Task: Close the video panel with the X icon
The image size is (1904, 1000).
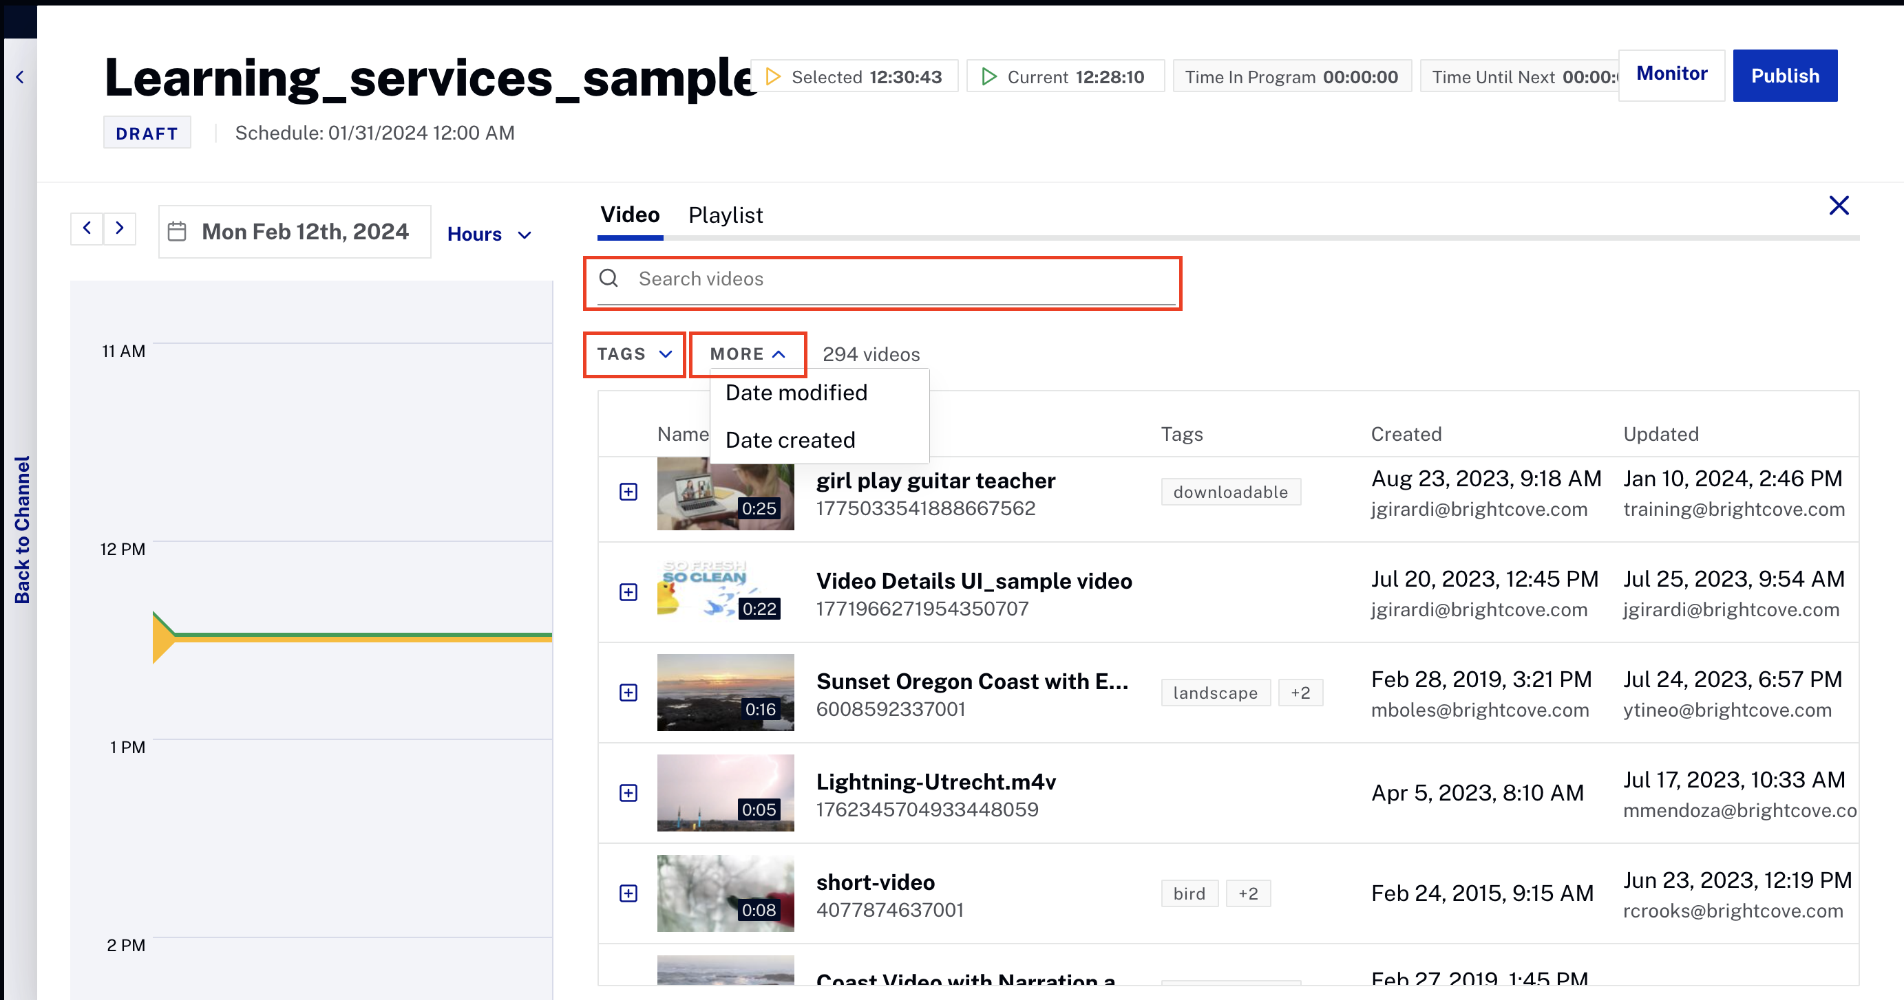Action: pyautogui.click(x=1838, y=206)
